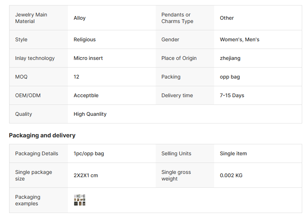Select the Women's, Men's gender value
Image resolution: width=308 pixels, height=217 pixels.
[239, 39]
